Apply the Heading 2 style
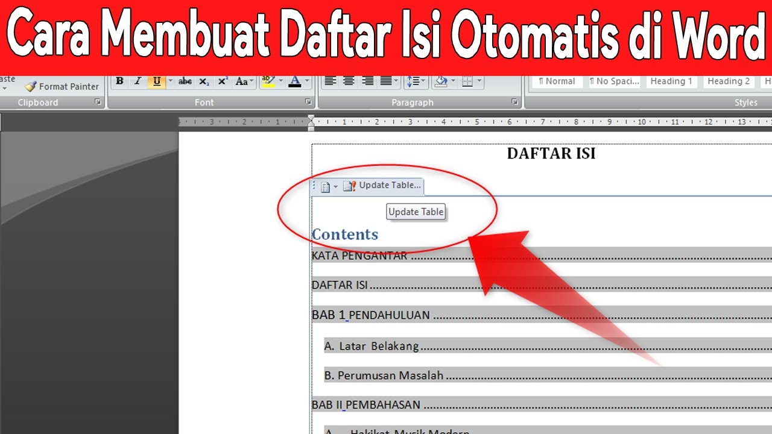Screen dimensions: 772x434 click(x=729, y=81)
